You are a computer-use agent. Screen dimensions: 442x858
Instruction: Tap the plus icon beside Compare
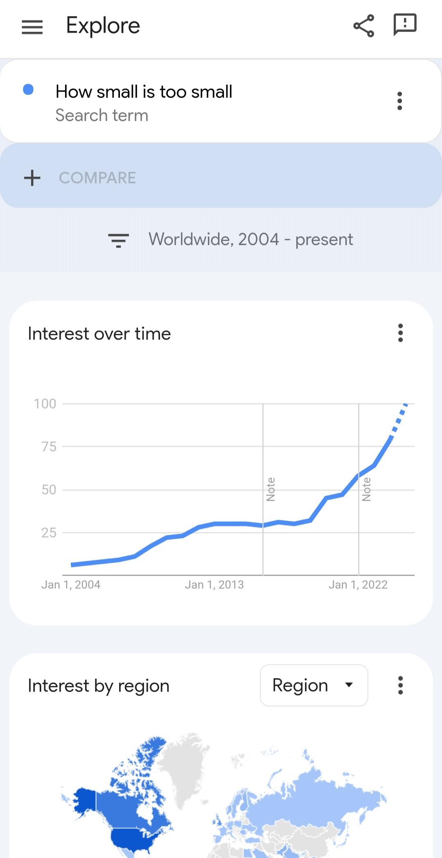pyautogui.click(x=32, y=178)
